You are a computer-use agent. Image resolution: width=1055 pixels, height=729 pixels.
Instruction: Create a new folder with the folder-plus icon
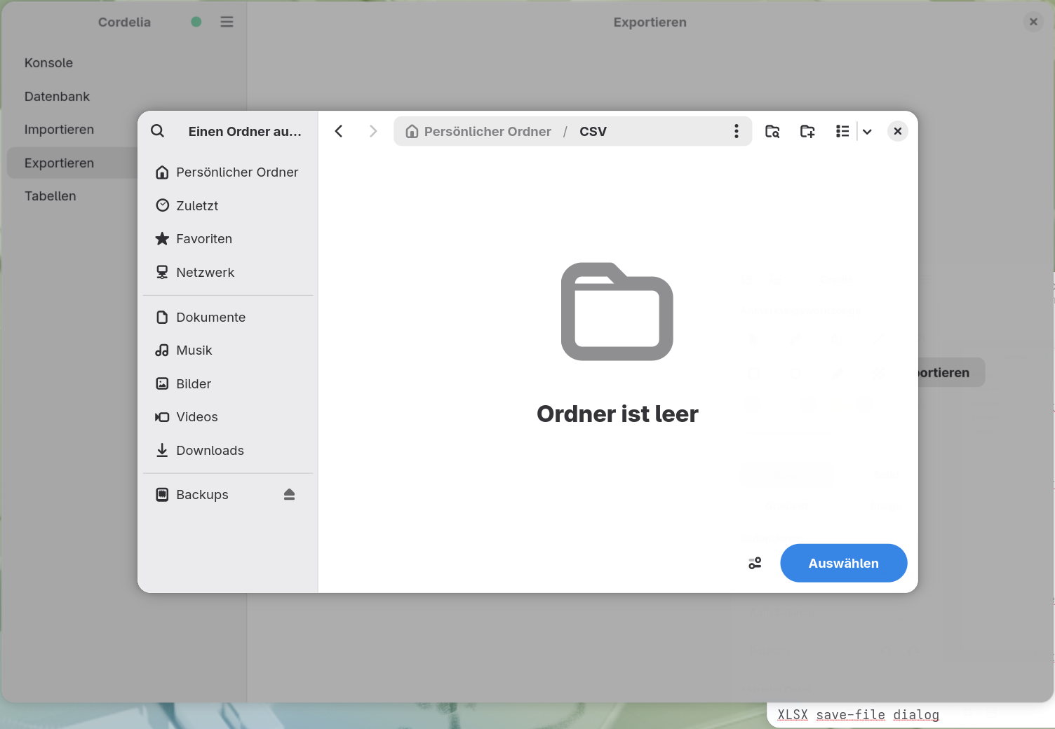[807, 131]
